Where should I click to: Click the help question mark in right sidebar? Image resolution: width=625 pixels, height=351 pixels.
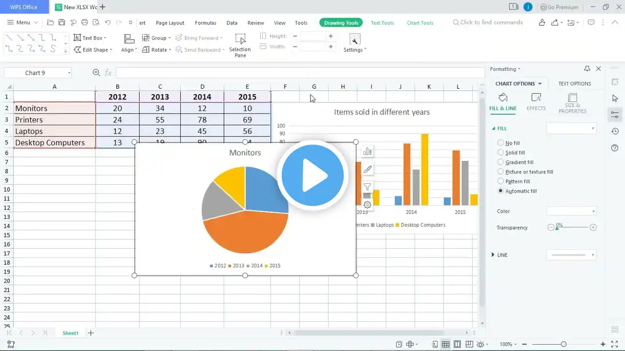point(615,148)
